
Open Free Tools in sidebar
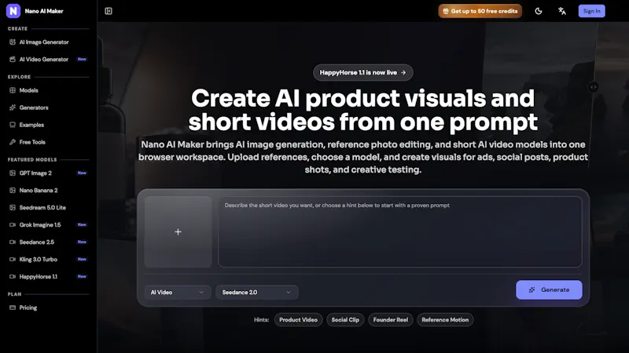pyautogui.click(x=48, y=142)
